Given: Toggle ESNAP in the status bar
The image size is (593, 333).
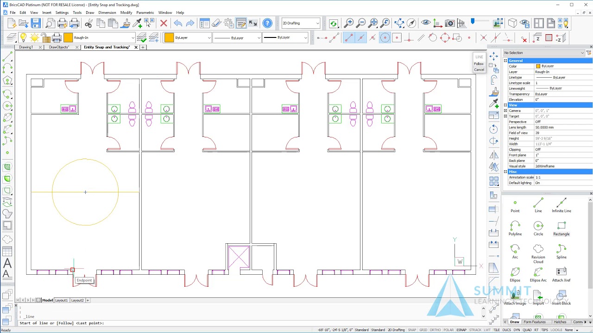Looking at the screenshot, I should [461, 330].
